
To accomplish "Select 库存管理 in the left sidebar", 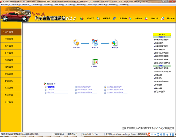I will [11, 39].
